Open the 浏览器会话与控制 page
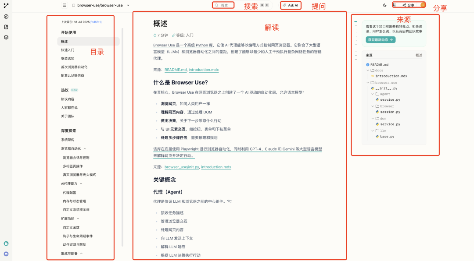474x261 pixels. [x=76, y=158]
